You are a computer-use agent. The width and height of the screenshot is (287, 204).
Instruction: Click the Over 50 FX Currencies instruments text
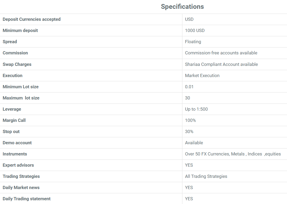[233, 154]
